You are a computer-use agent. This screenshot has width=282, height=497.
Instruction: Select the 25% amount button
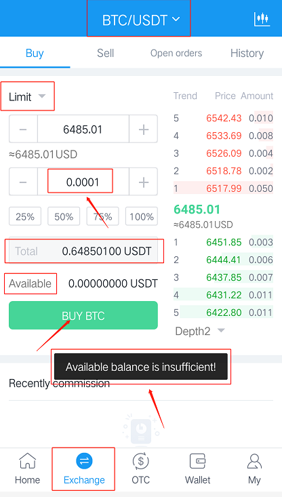coord(25,216)
